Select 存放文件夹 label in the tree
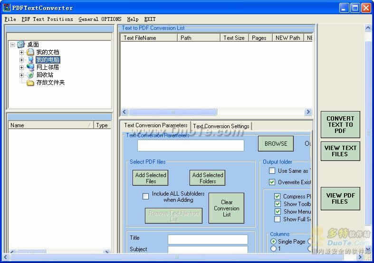This screenshot has height=263, width=374. tap(50, 83)
